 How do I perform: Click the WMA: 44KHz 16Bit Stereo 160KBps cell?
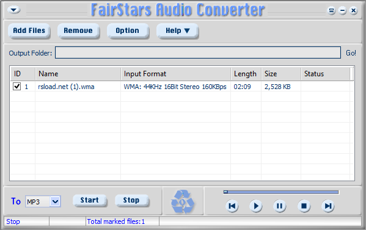click(175, 87)
